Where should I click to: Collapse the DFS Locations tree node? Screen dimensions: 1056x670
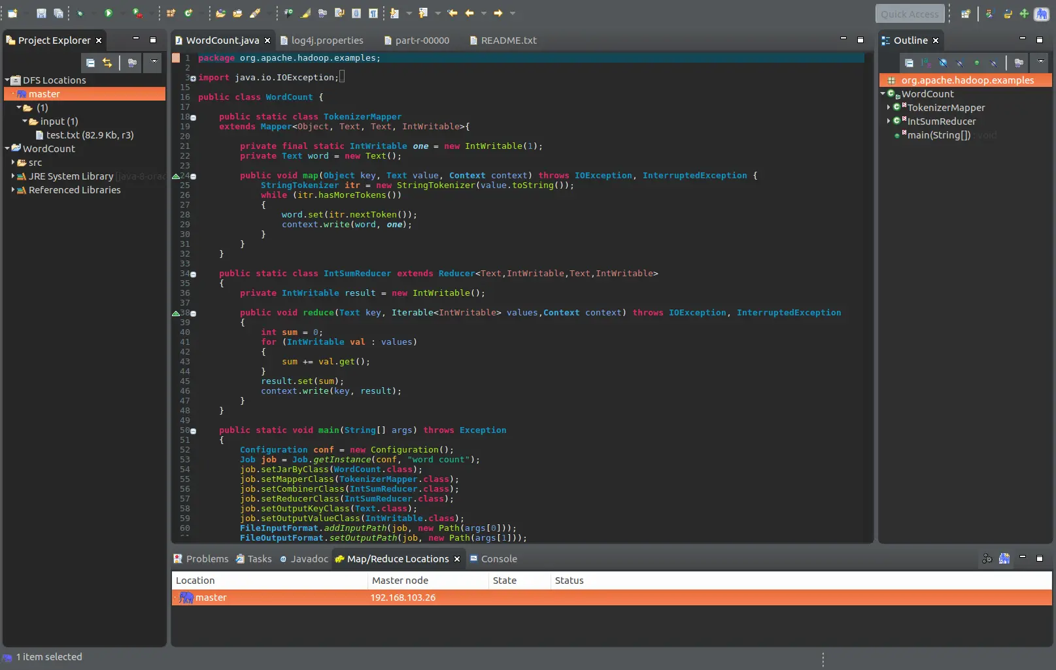pos(7,80)
